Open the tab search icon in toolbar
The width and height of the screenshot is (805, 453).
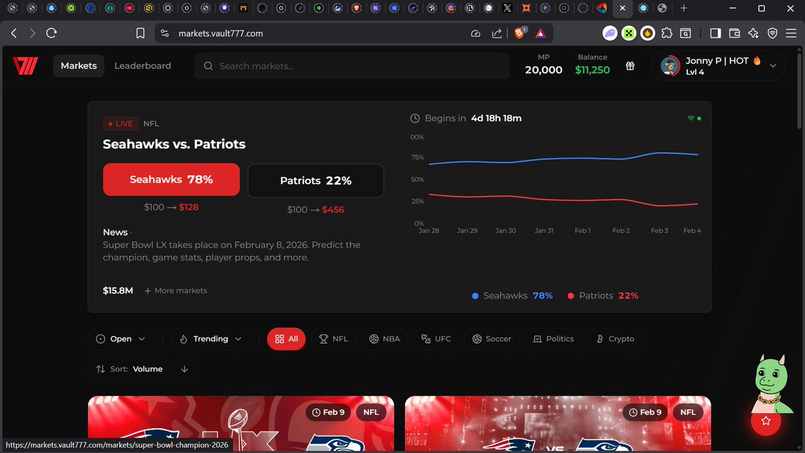(686, 33)
